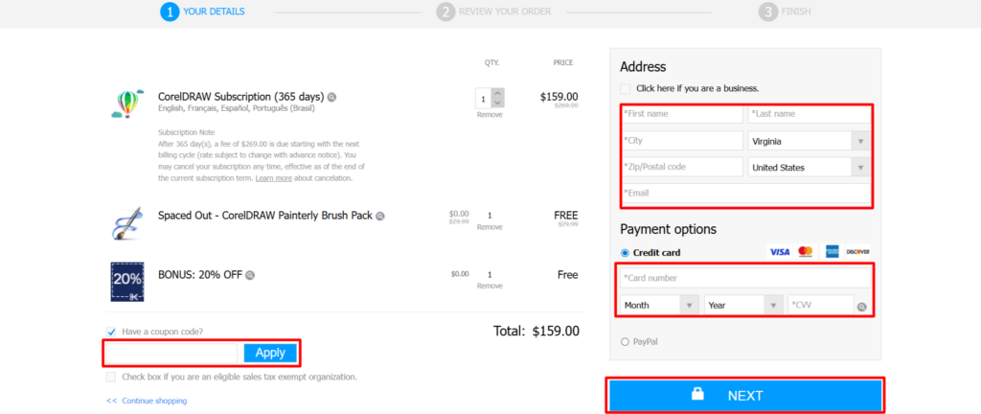Tick the business customer checkbox

[626, 88]
